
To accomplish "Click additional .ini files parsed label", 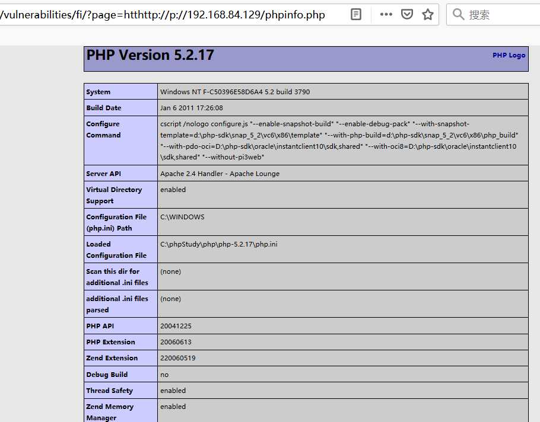I will coord(117,304).
